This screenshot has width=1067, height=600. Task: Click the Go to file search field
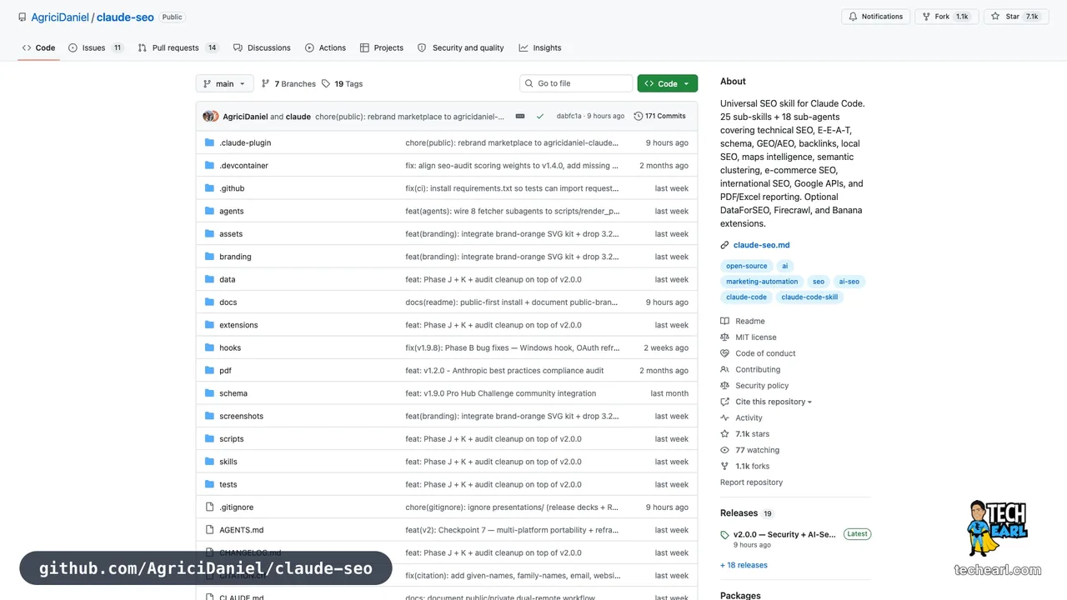point(576,83)
